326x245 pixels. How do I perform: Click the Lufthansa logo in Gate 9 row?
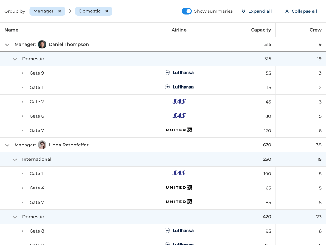(179, 73)
